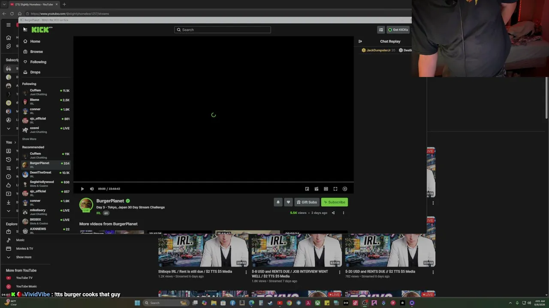The height and width of the screenshot is (308, 549).
Task: Subscribe to BurgerPlanet channel
Action: (335, 202)
